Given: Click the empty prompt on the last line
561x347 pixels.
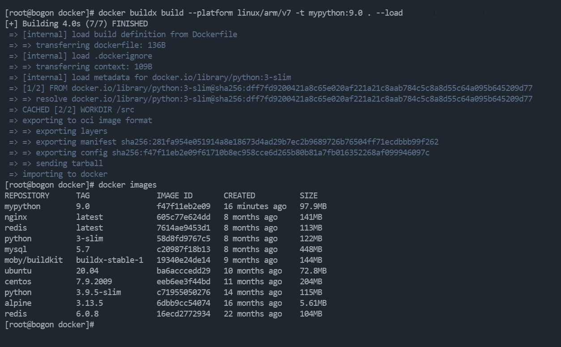Looking at the screenshot, I should [x=49, y=325].
